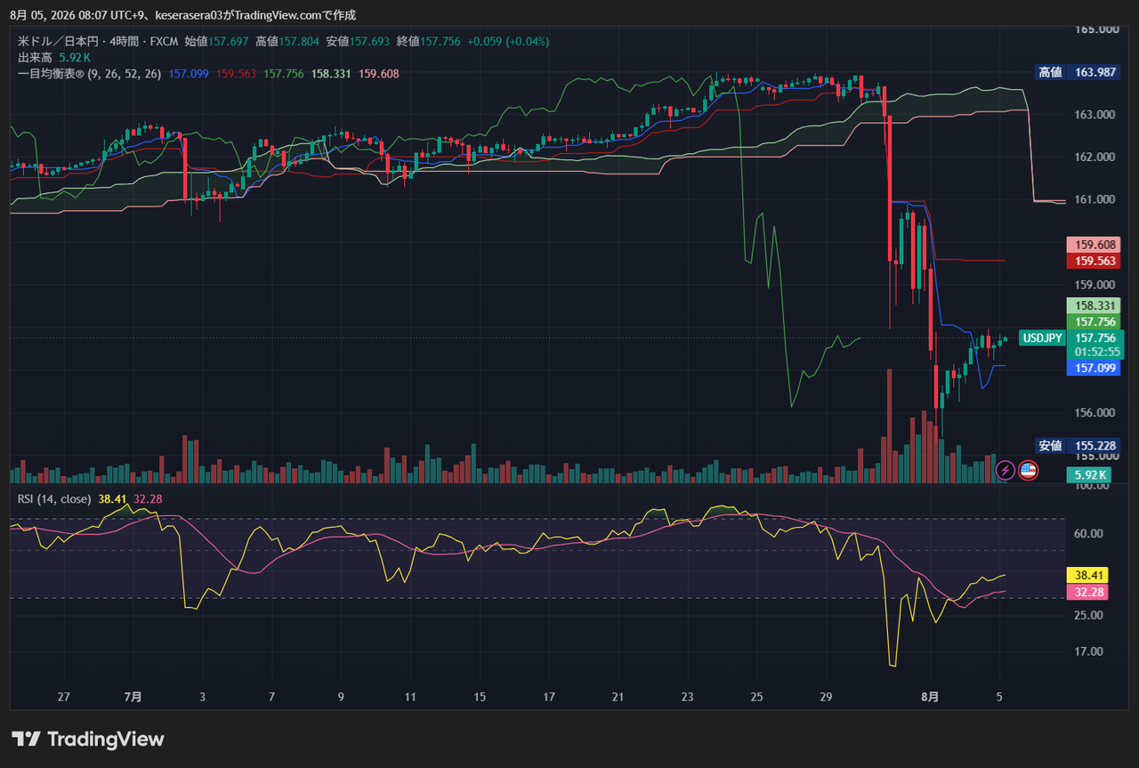Click the 8月 label on time axis
The width and height of the screenshot is (1139, 768).
[x=930, y=698]
